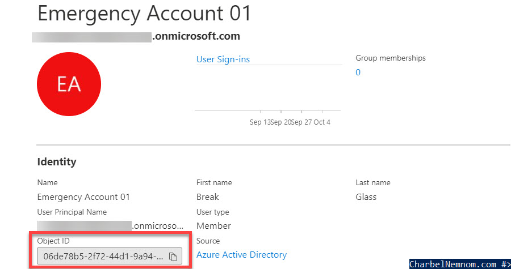Click the Object ID label
This screenshot has height=269, width=511.
53,241
